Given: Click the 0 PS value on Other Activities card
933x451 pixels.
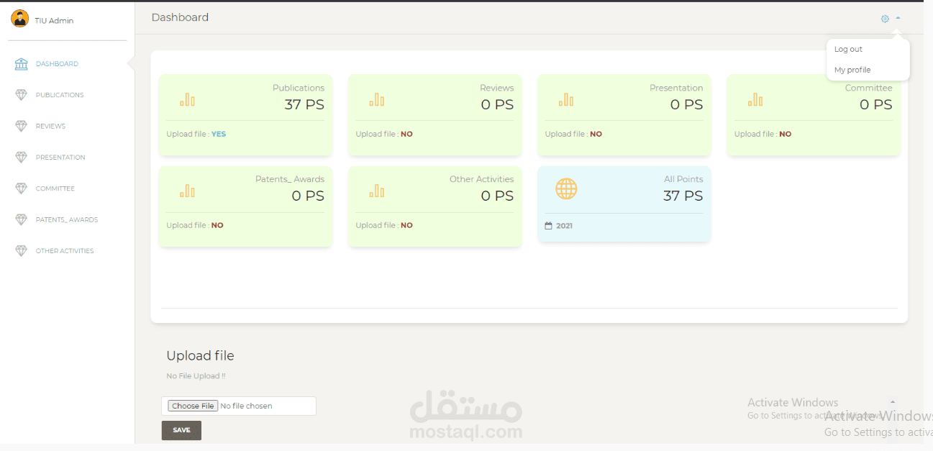Looking at the screenshot, I should coord(497,196).
